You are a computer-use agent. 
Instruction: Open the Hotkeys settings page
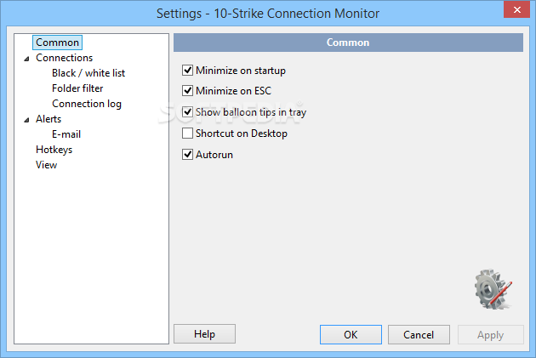pyautogui.click(x=54, y=150)
